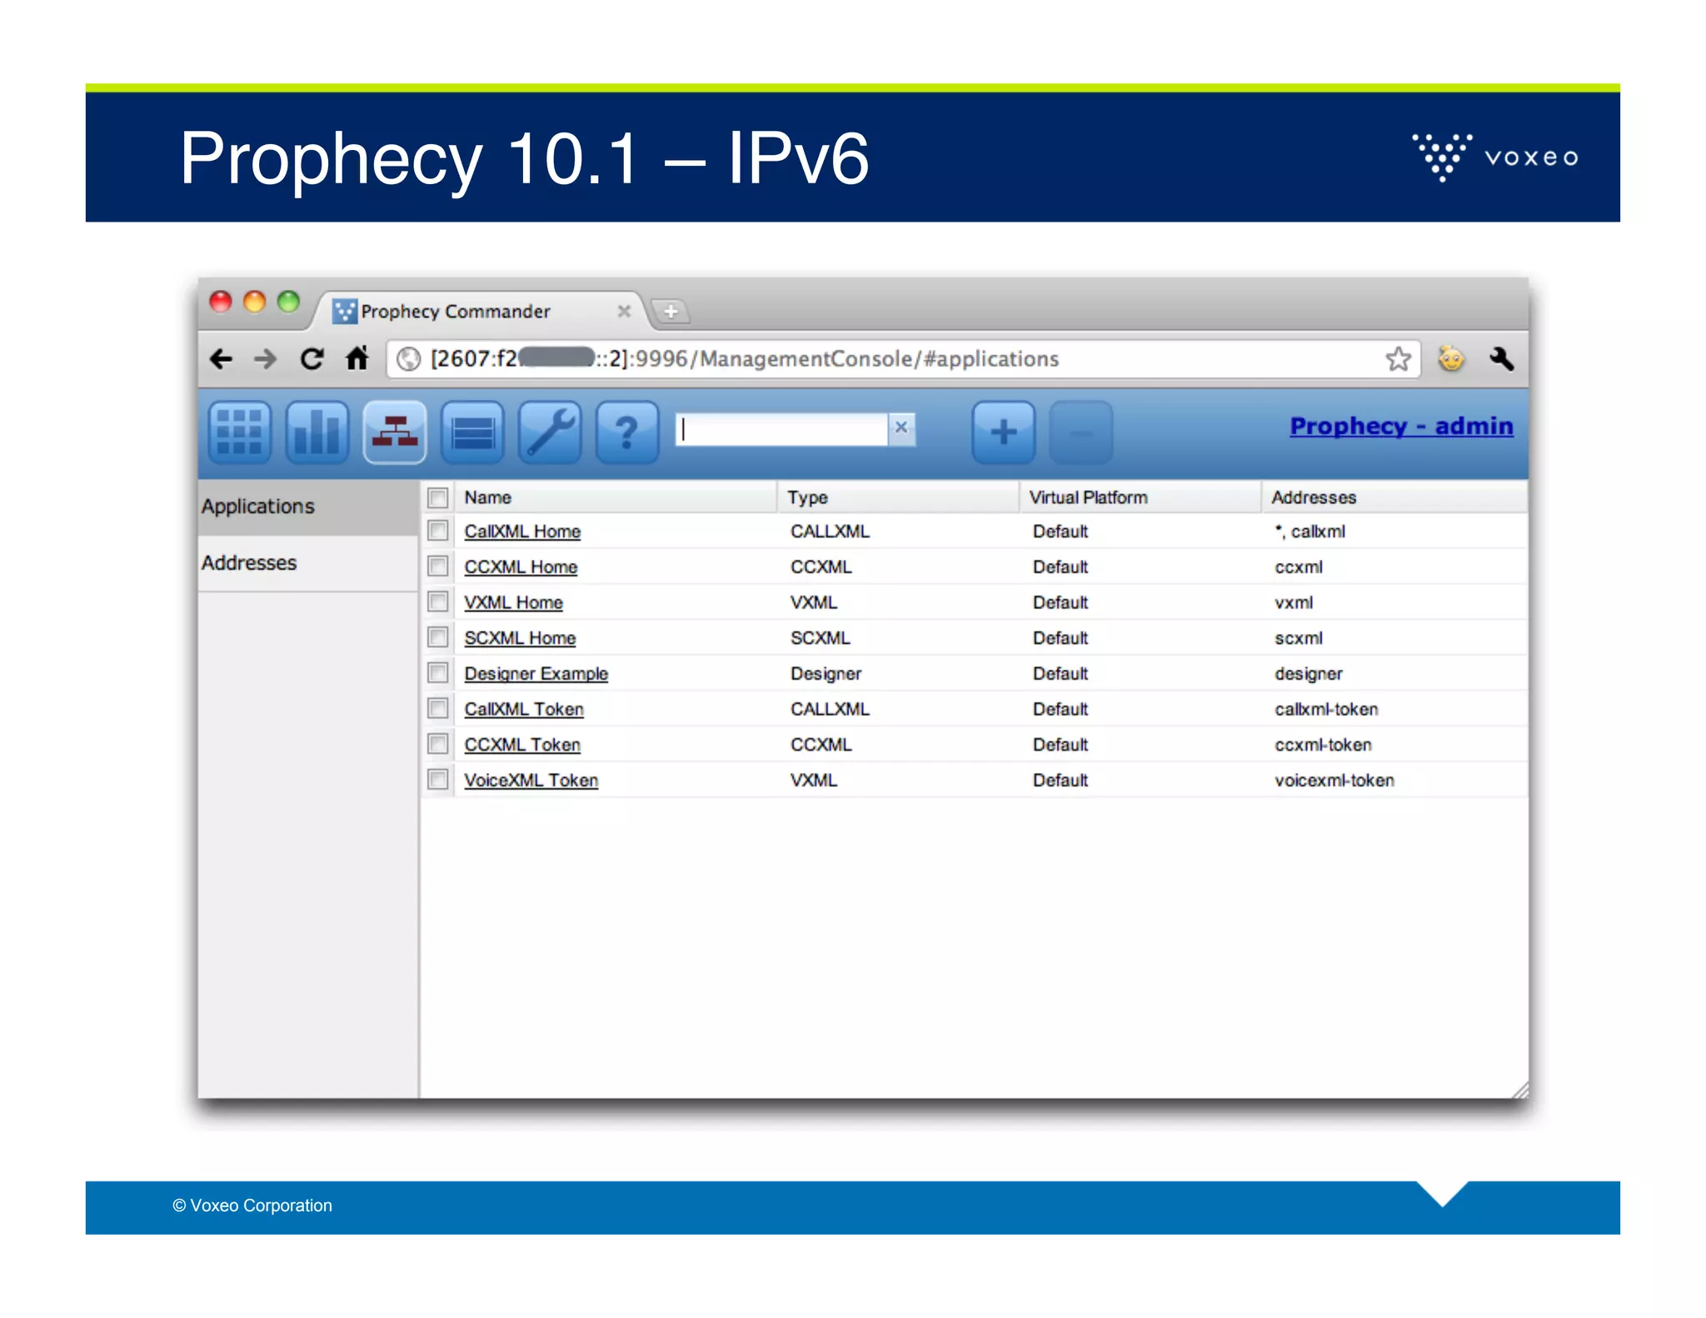This screenshot has height=1318, width=1706.
Task: Sort by the Virtual Platform column header
Action: coord(1140,497)
